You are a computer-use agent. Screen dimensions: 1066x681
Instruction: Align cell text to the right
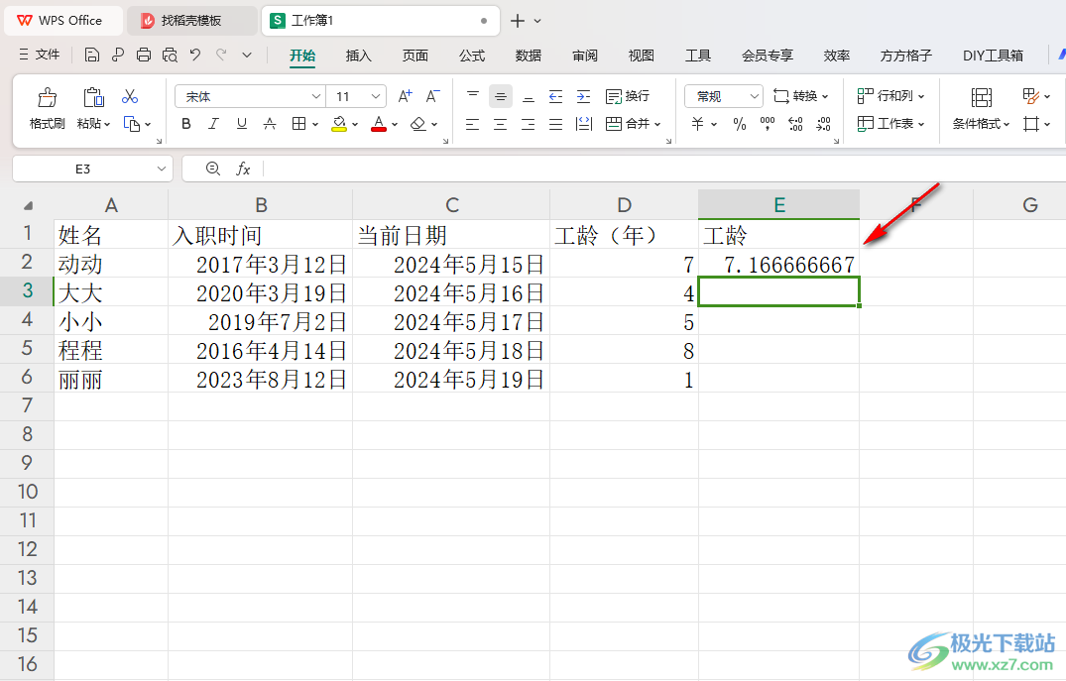coord(529,124)
